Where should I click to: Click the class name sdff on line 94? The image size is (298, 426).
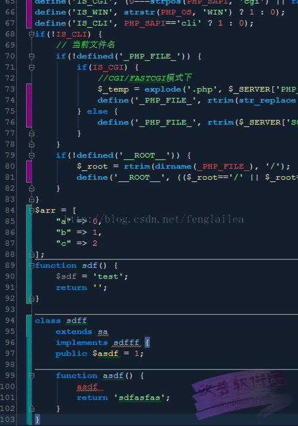77,321
